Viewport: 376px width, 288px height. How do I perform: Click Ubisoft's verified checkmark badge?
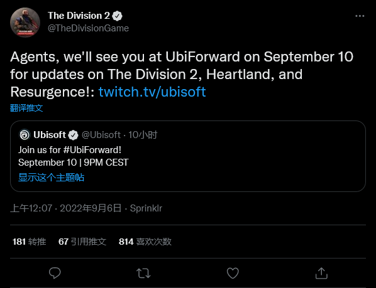pyautogui.click(x=73, y=135)
